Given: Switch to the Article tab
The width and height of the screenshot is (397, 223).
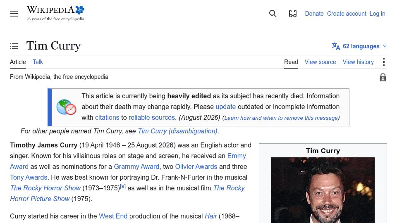Looking at the screenshot, I should point(18,62).
